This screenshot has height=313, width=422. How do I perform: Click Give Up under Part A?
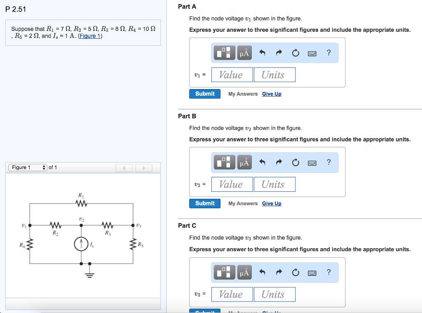(x=272, y=94)
